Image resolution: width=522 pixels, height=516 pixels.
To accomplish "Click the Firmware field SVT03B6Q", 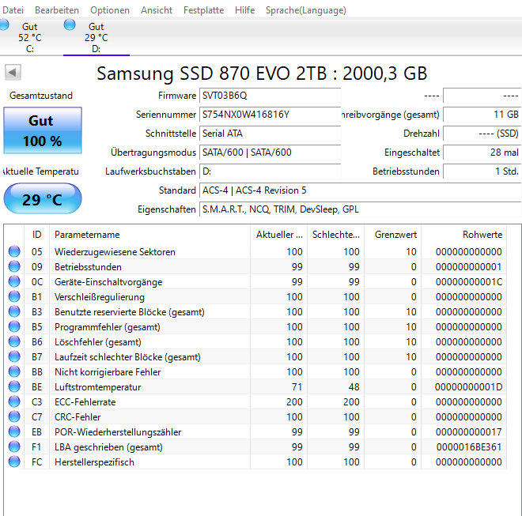I will pos(270,96).
